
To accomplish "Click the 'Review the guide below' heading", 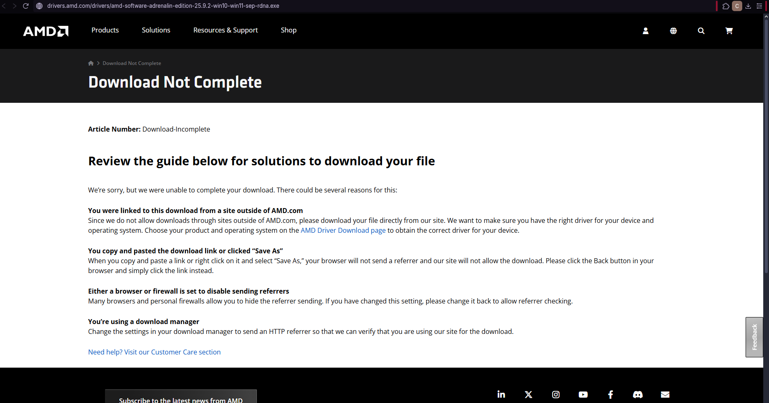I will [261, 161].
